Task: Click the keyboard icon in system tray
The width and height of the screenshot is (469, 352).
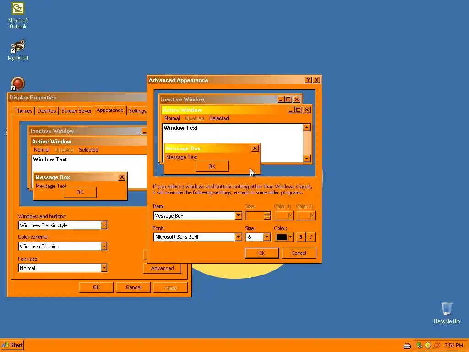Action: point(407,346)
